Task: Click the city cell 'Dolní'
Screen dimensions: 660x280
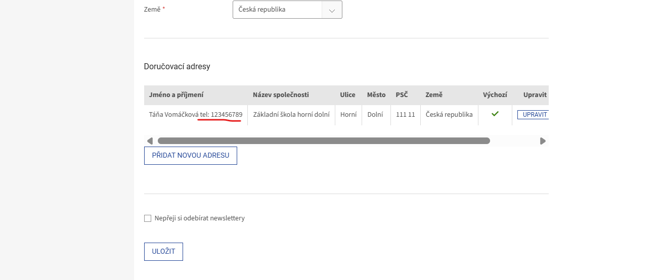Action: [375, 115]
